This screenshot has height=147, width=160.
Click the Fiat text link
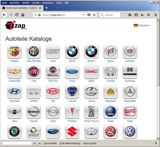tap(34, 81)
